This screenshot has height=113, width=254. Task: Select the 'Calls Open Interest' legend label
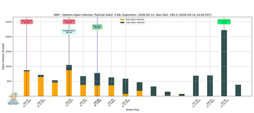(135, 23)
